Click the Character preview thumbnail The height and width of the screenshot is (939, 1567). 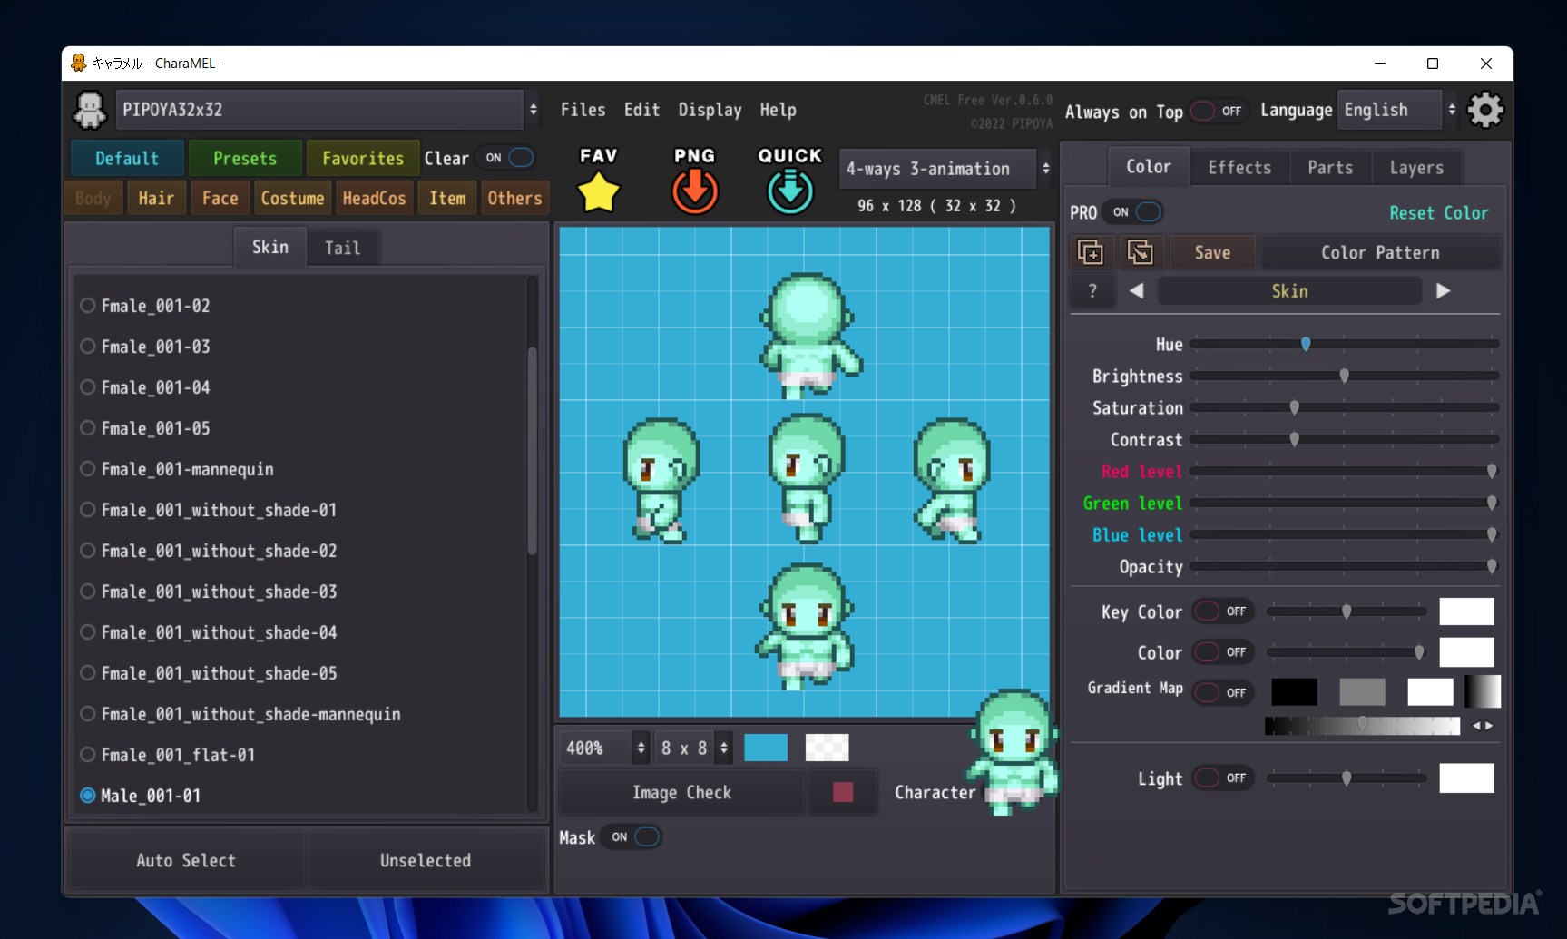coord(1014,751)
